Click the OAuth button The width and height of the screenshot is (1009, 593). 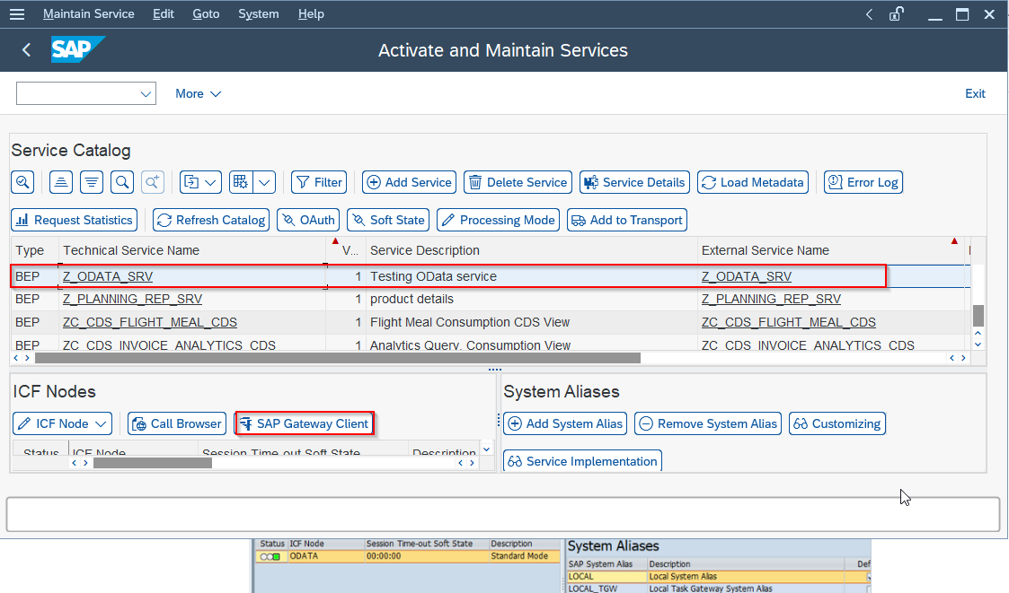click(308, 221)
